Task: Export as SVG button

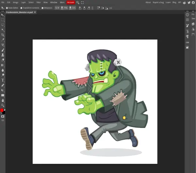Action: tap(73, 8)
